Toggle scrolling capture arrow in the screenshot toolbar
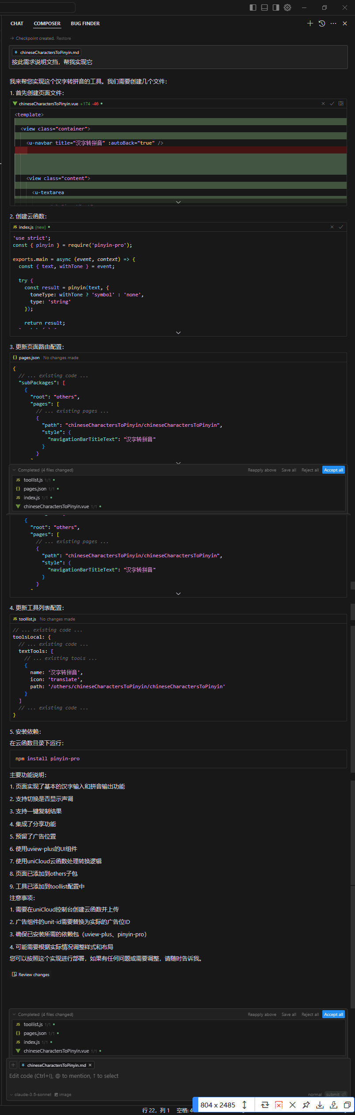355x1115 pixels. pos(244,1105)
